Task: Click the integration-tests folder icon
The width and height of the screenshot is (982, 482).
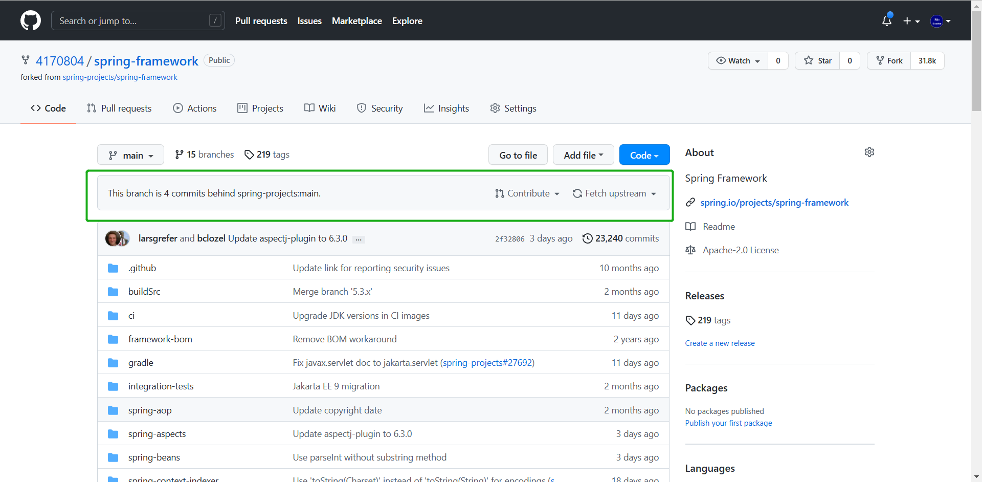Action: (x=113, y=386)
